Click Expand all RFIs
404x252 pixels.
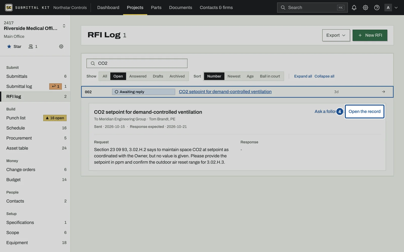[x=303, y=76]
